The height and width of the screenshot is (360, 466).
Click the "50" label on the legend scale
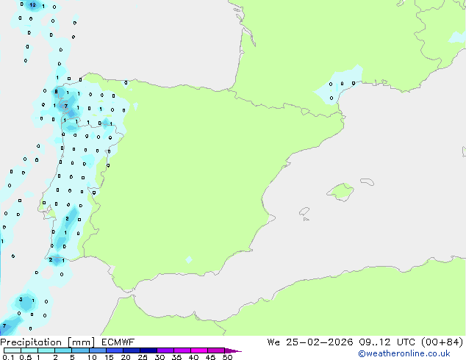227,357
